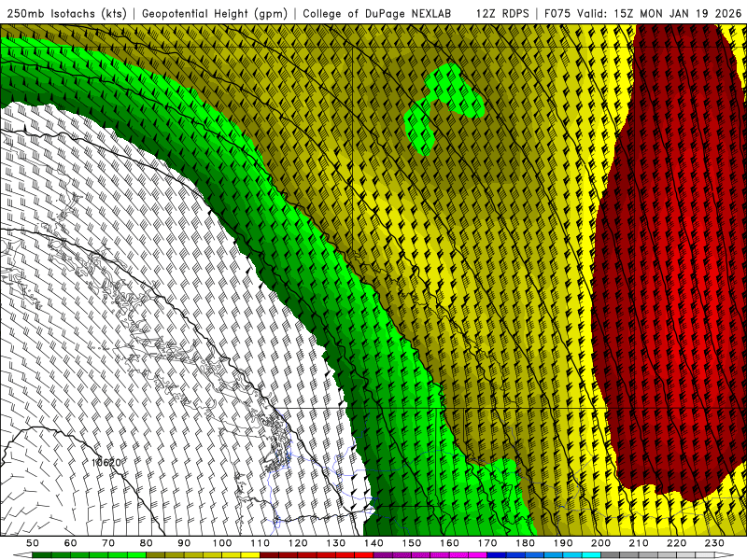Click the '220' legend value
The width and height of the screenshot is (747, 560).
[x=676, y=543]
